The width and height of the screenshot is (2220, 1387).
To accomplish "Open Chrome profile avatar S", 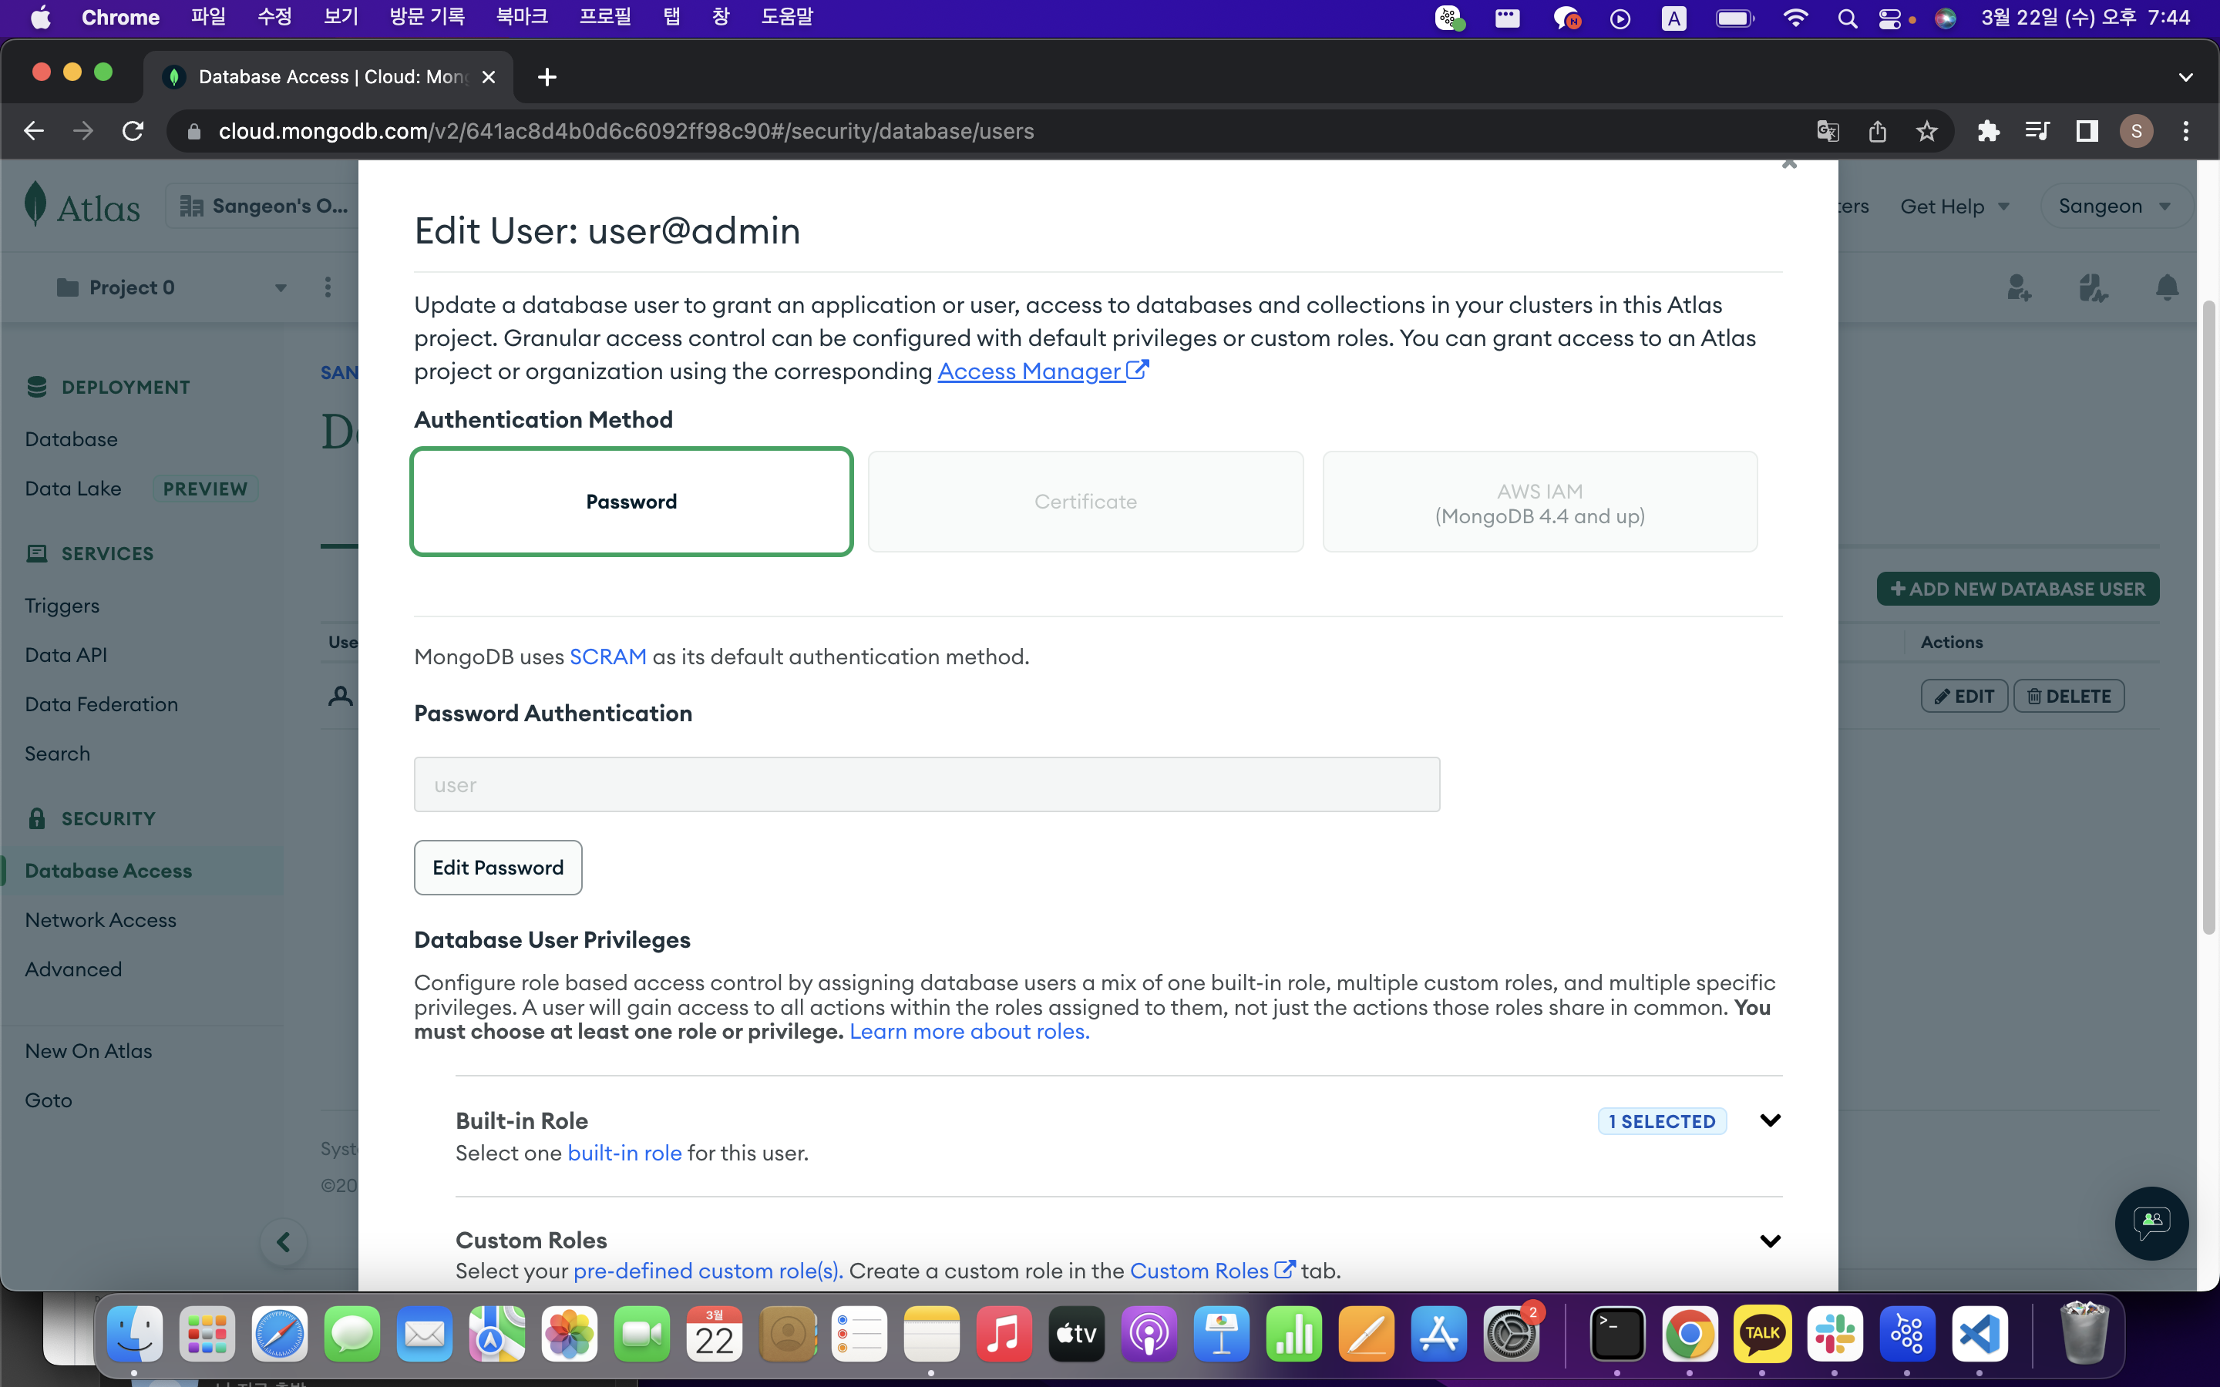I will (x=2136, y=131).
